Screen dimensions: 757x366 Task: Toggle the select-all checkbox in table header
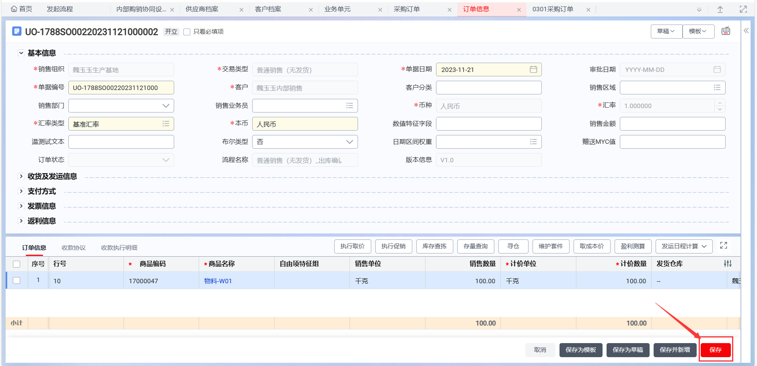click(x=16, y=264)
